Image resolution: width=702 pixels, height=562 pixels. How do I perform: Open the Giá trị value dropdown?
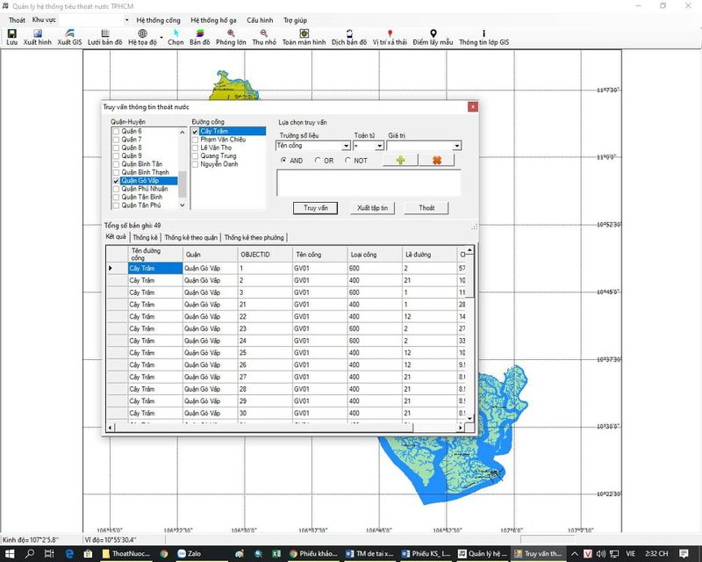456,146
